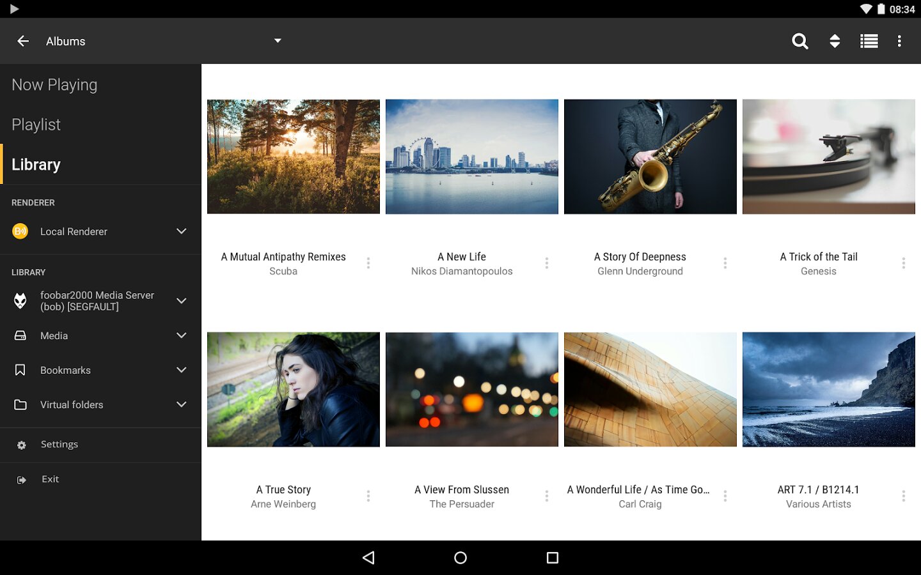Expand foobar2000 Media Server library list
This screenshot has width=921, height=575.
coord(182,301)
